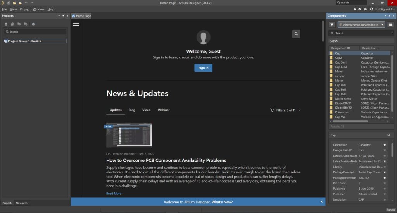
Task: Click the Redo arrow in the title bar
Action: [x=32, y=3]
